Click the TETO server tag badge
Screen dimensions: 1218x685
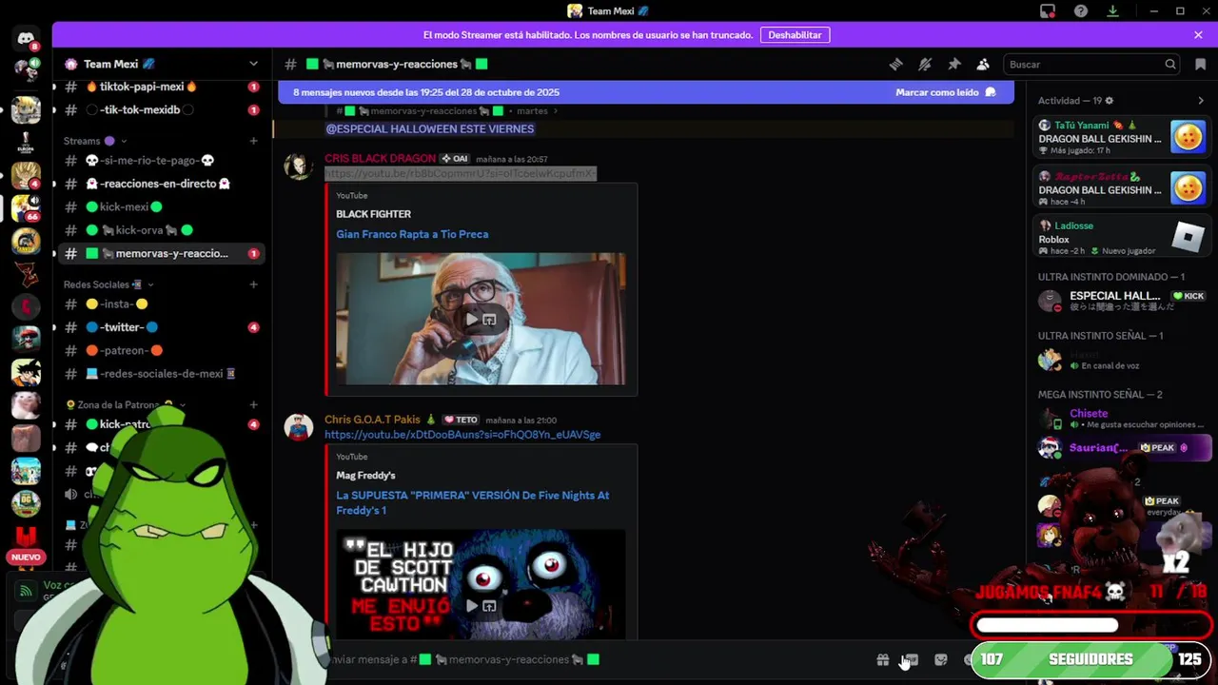[461, 420]
